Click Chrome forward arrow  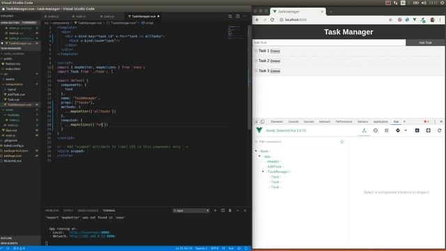click(265, 20)
